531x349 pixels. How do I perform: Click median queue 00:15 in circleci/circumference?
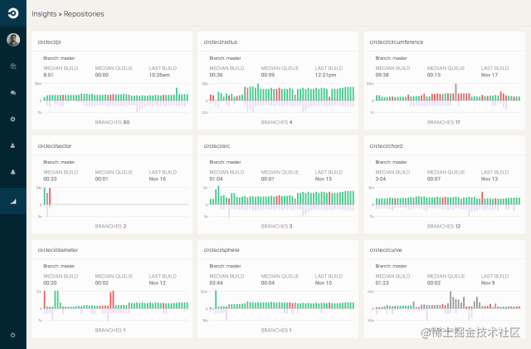click(x=433, y=75)
